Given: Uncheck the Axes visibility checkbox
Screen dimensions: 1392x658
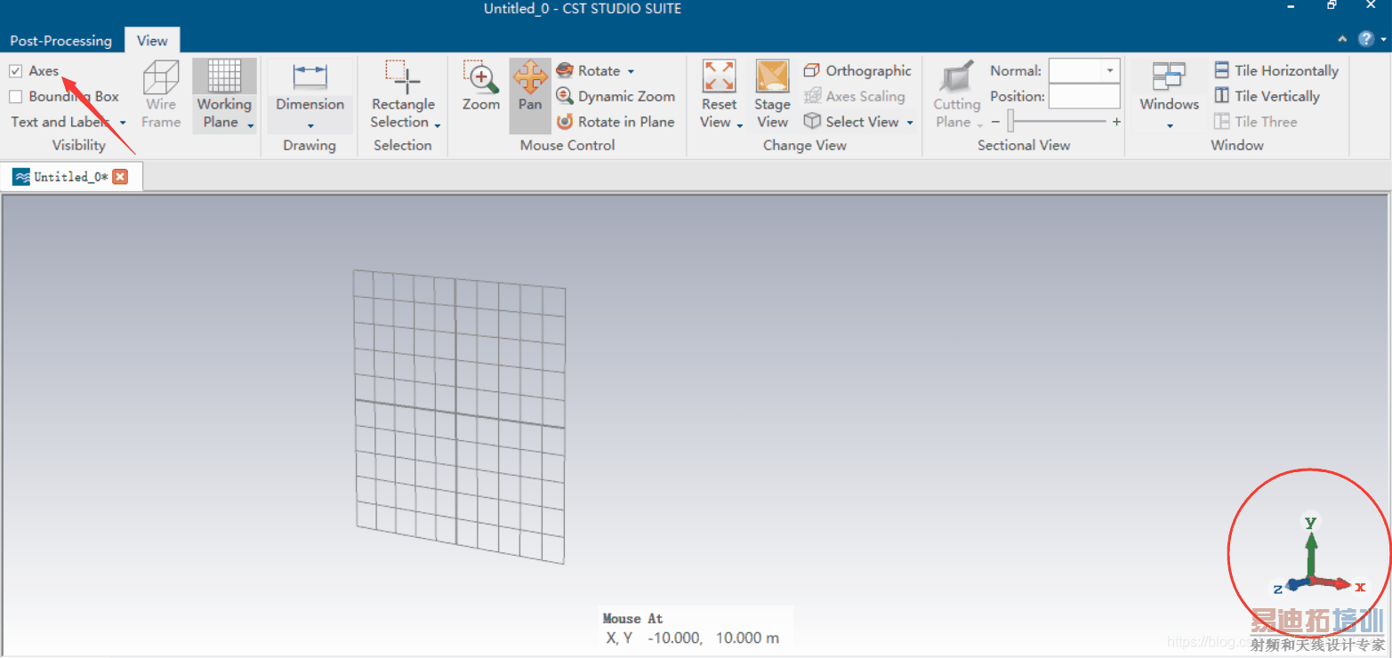Looking at the screenshot, I should pos(16,71).
